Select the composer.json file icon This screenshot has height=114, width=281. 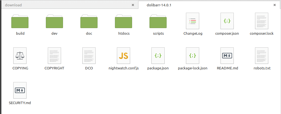pos(227,21)
